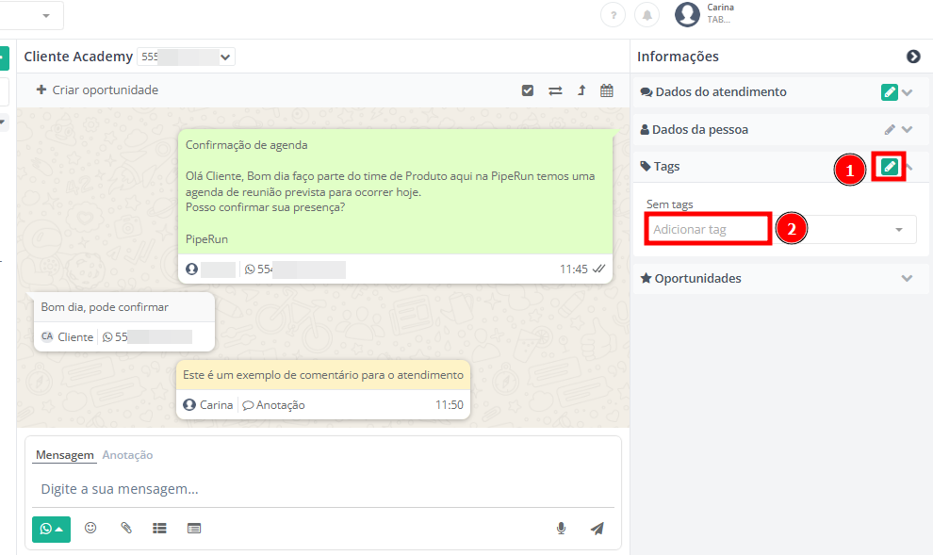933x555 pixels.
Task: Send the message with paper plane icon
Action: [597, 529]
